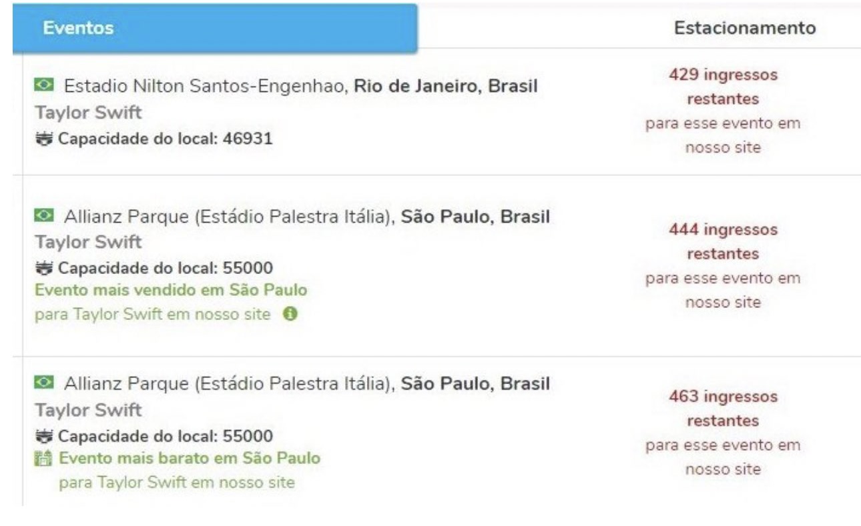Click the stadium capacity icon beside 46931
The height and width of the screenshot is (526, 861).
45,139
